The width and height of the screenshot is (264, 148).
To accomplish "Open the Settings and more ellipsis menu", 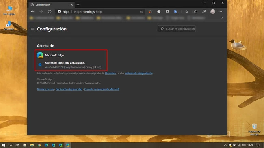I will point(222,12).
